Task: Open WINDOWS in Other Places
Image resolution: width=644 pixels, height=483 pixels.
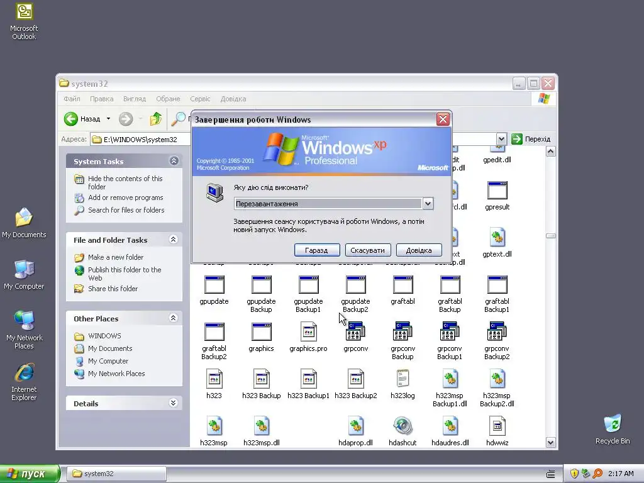Action: [104, 336]
